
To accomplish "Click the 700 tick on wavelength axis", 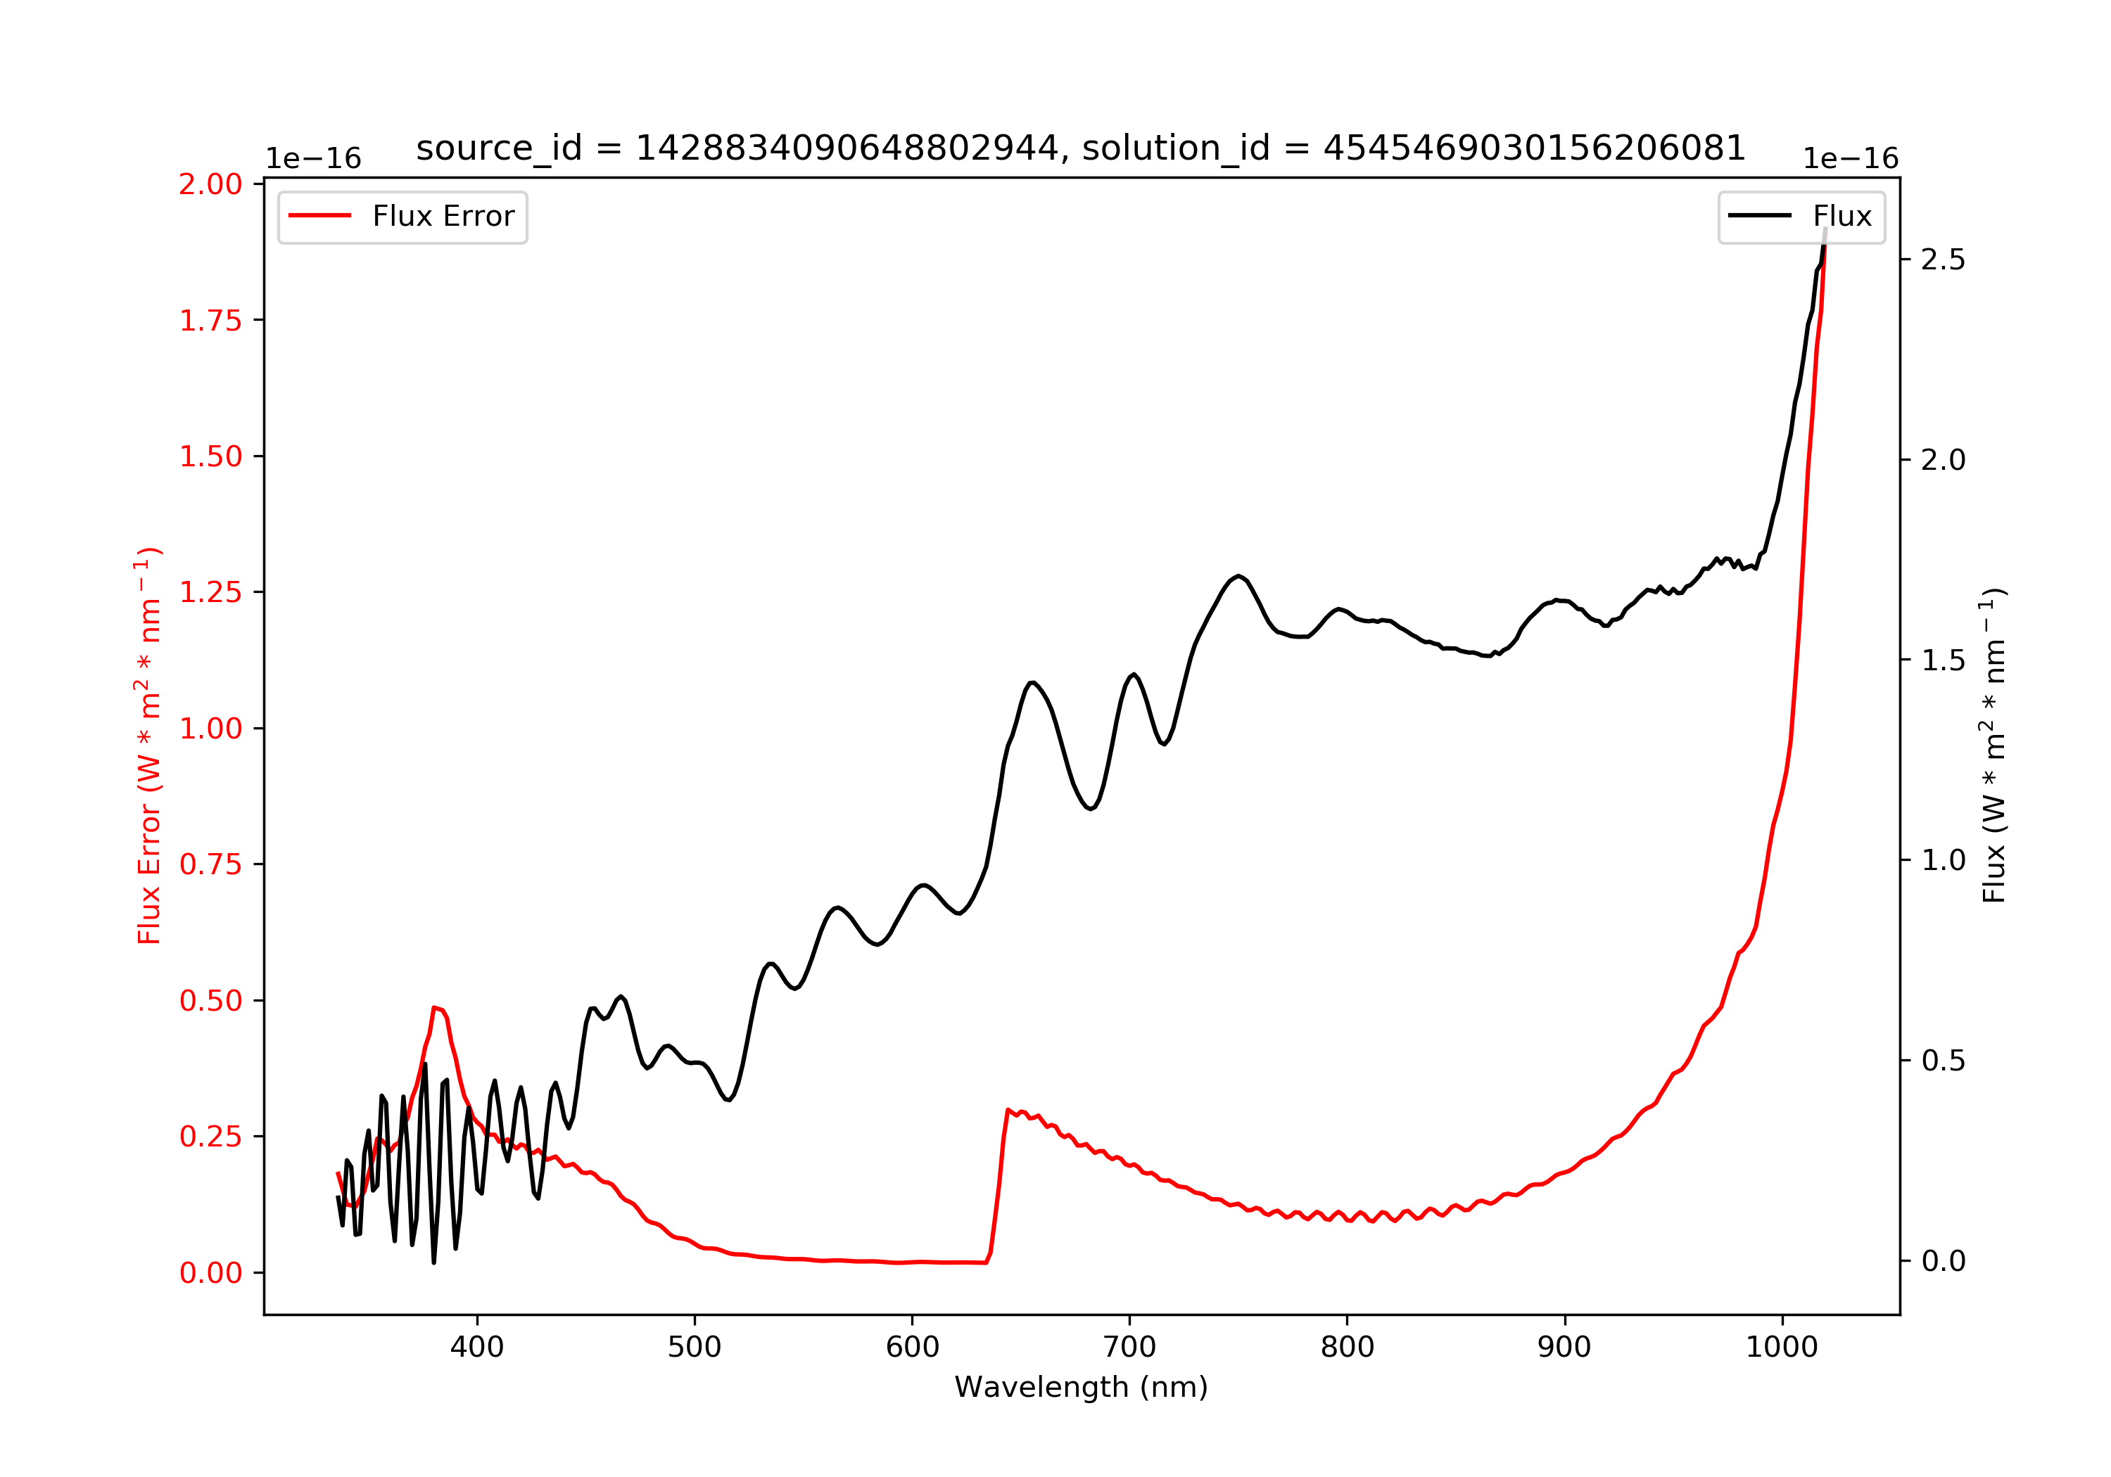I will [x=1130, y=1348].
